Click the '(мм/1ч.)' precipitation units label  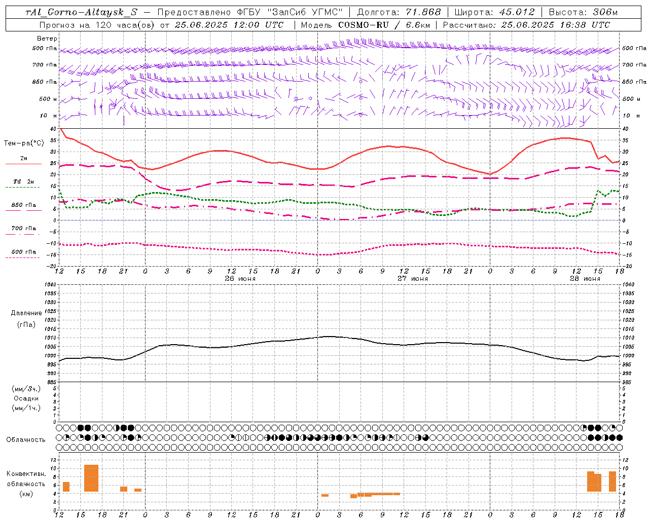tap(26, 408)
